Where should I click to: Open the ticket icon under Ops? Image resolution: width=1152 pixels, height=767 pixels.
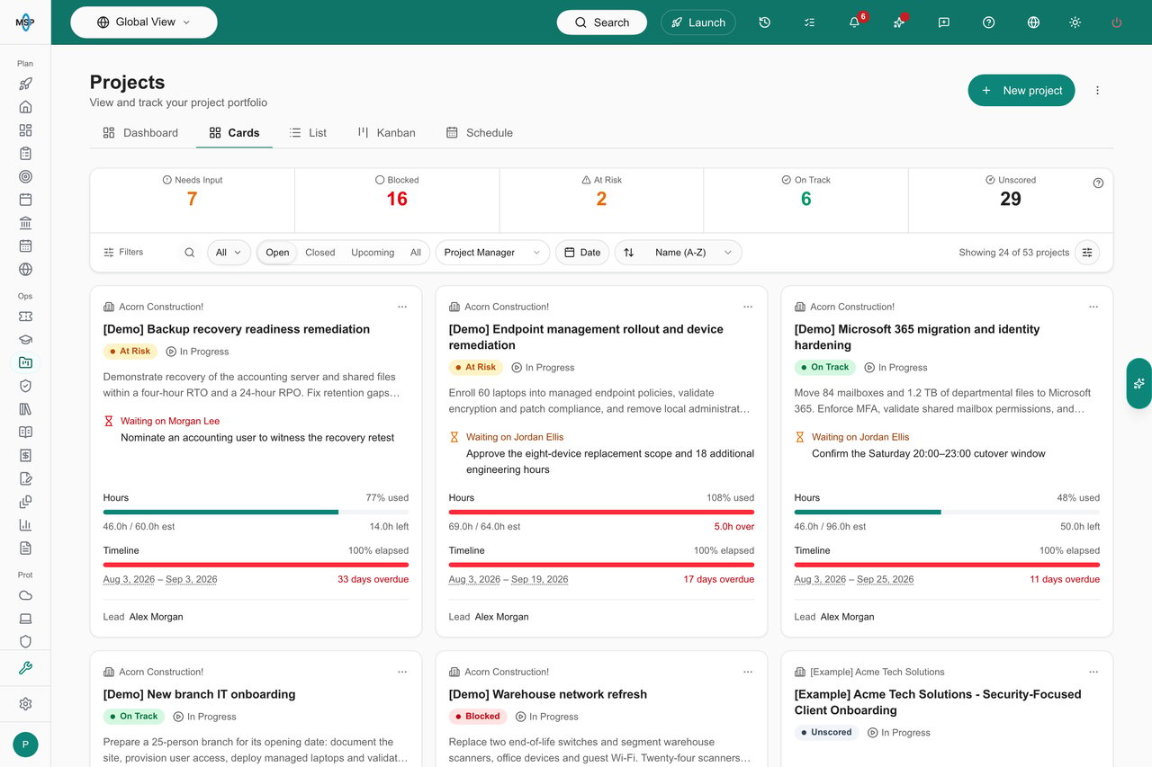(x=25, y=317)
